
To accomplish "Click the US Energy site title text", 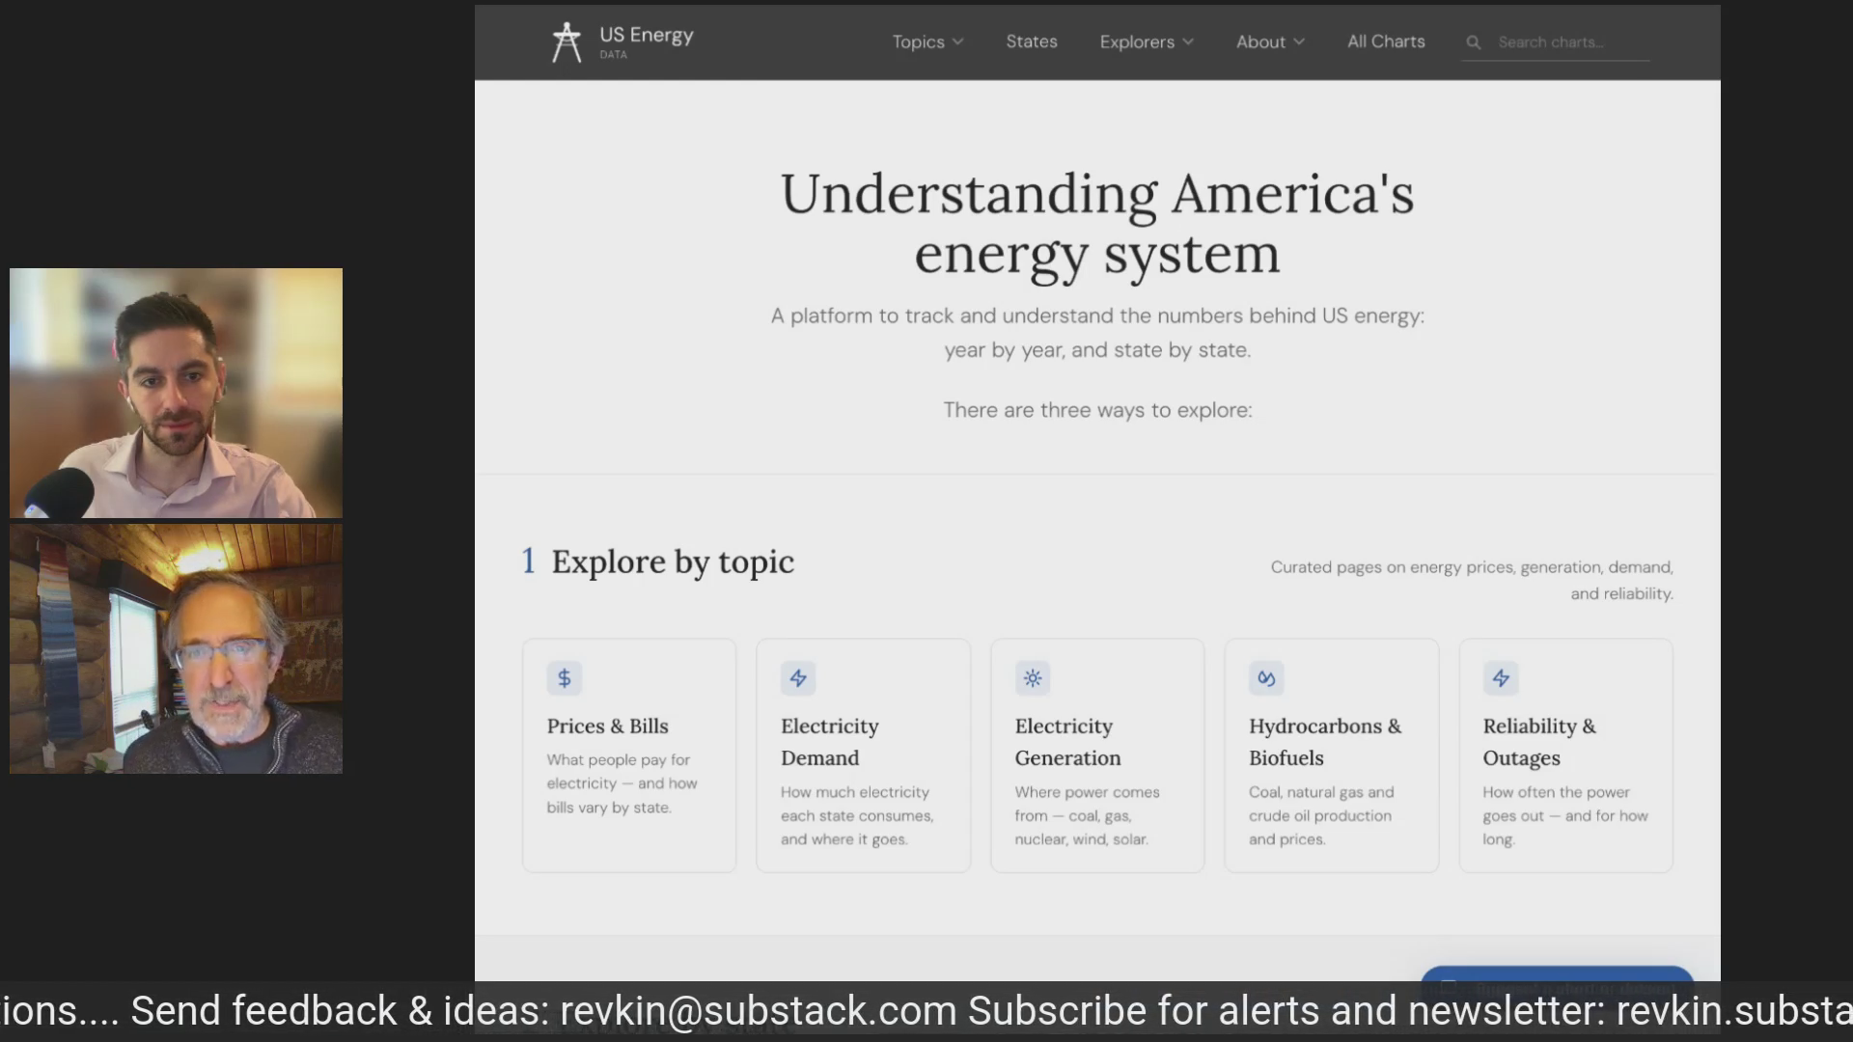I will [647, 36].
